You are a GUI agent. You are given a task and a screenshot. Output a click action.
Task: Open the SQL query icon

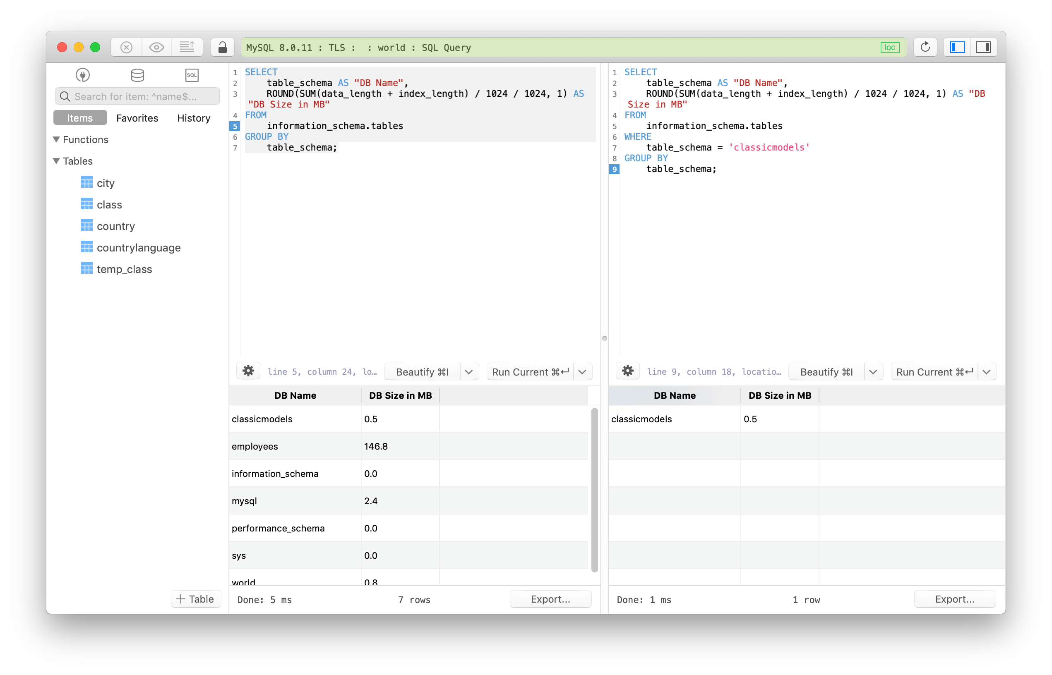tap(192, 74)
